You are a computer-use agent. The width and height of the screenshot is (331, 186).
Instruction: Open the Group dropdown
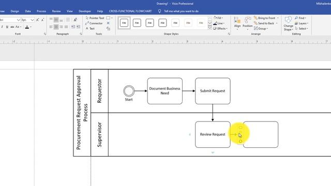click(261, 28)
